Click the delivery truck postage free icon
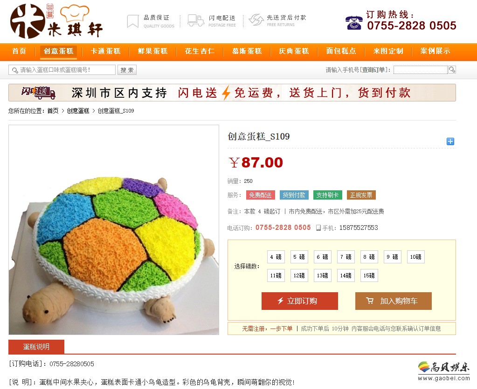477x389 pixels. [x=196, y=20]
